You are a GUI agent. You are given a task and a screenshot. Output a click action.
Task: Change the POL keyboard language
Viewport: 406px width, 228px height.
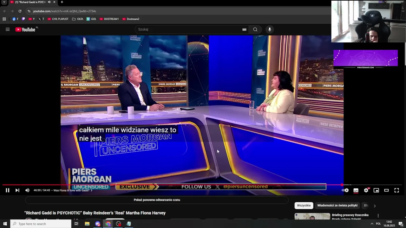(378, 224)
